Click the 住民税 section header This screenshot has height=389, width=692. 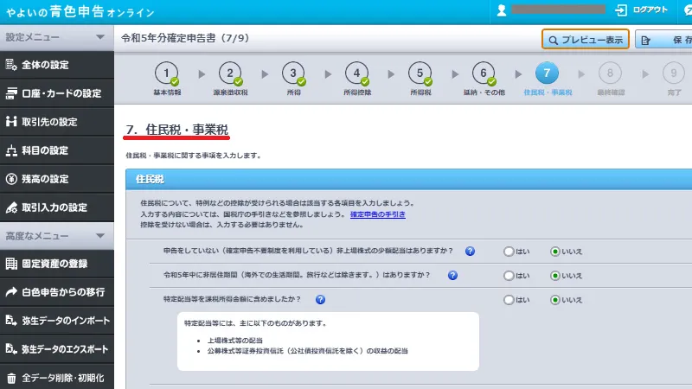coord(408,179)
